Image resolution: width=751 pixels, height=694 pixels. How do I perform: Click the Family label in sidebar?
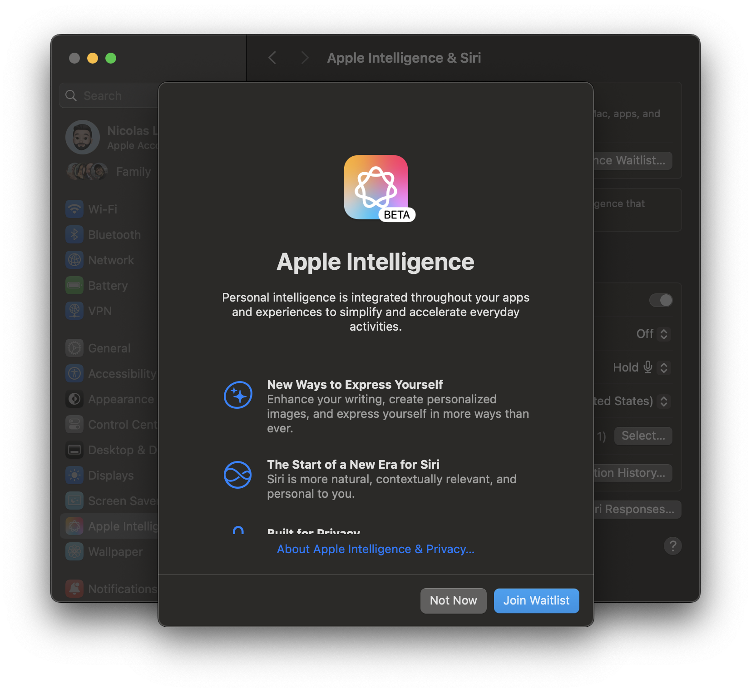[x=133, y=171]
